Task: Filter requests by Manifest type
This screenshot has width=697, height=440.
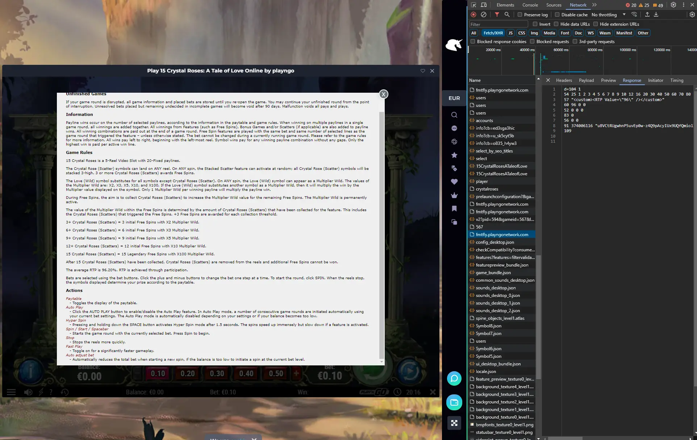Action: 624,33
